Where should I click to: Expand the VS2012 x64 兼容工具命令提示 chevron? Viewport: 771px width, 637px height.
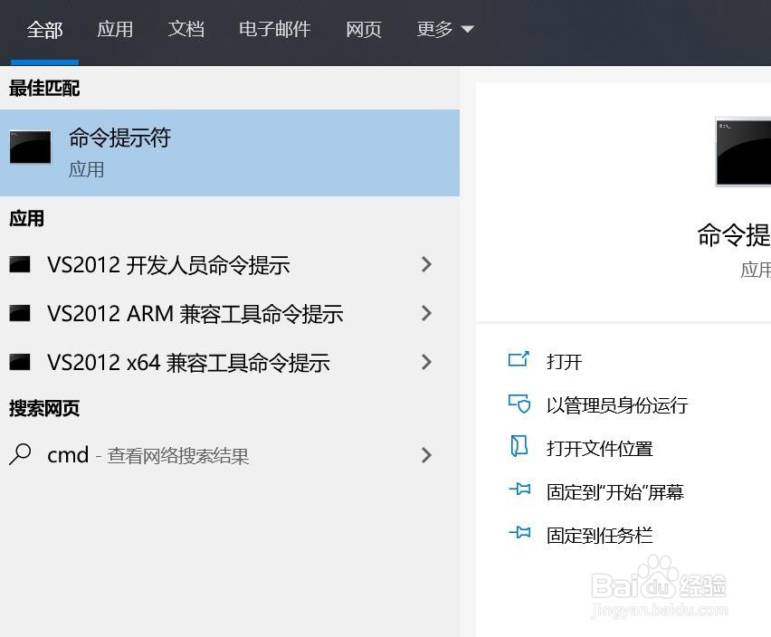coord(426,362)
